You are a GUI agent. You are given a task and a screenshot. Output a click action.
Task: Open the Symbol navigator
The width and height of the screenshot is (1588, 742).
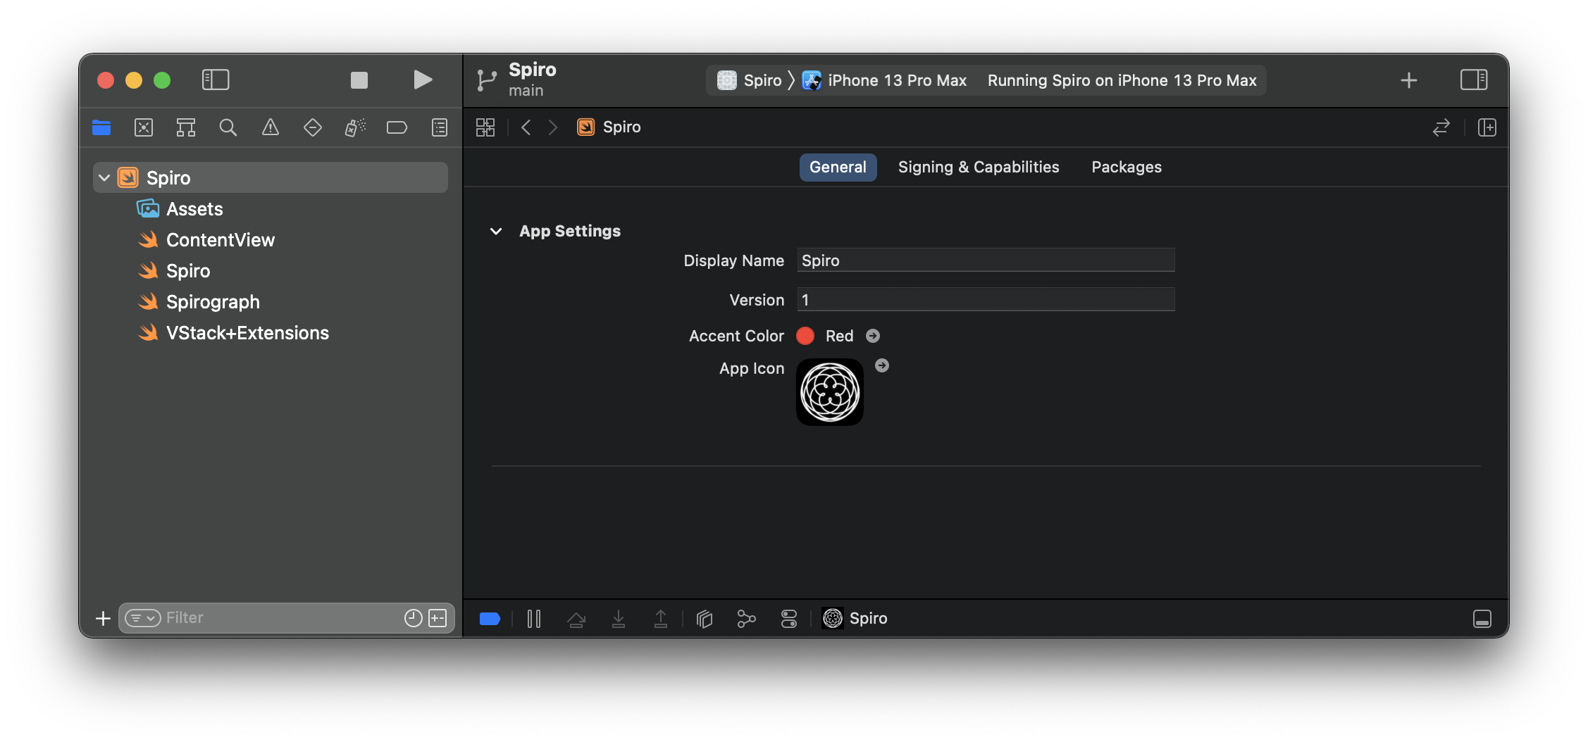(x=186, y=127)
